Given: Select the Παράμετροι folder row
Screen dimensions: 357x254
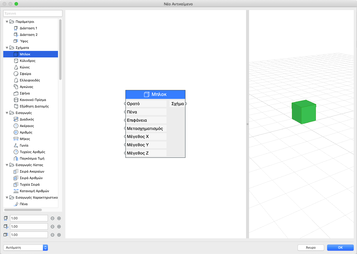Looking at the screenshot, I should coord(31,22).
